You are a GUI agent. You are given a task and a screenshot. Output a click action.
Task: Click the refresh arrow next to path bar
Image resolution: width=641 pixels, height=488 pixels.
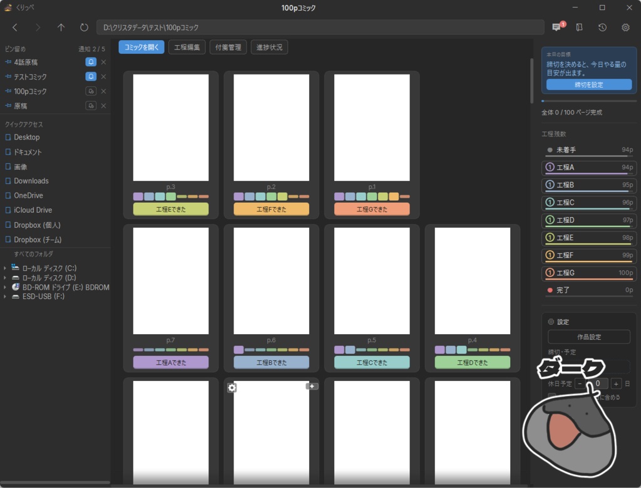(84, 28)
